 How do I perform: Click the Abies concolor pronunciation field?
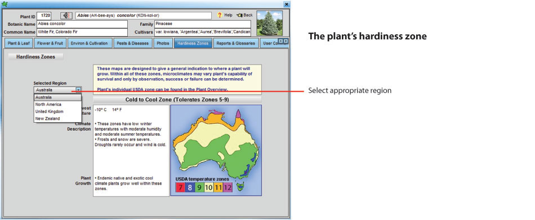pos(143,16)
